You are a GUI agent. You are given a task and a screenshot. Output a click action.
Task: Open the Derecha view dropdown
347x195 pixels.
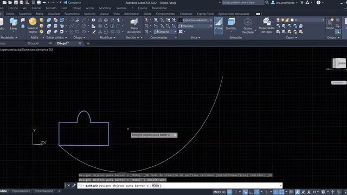pos(195,26)
